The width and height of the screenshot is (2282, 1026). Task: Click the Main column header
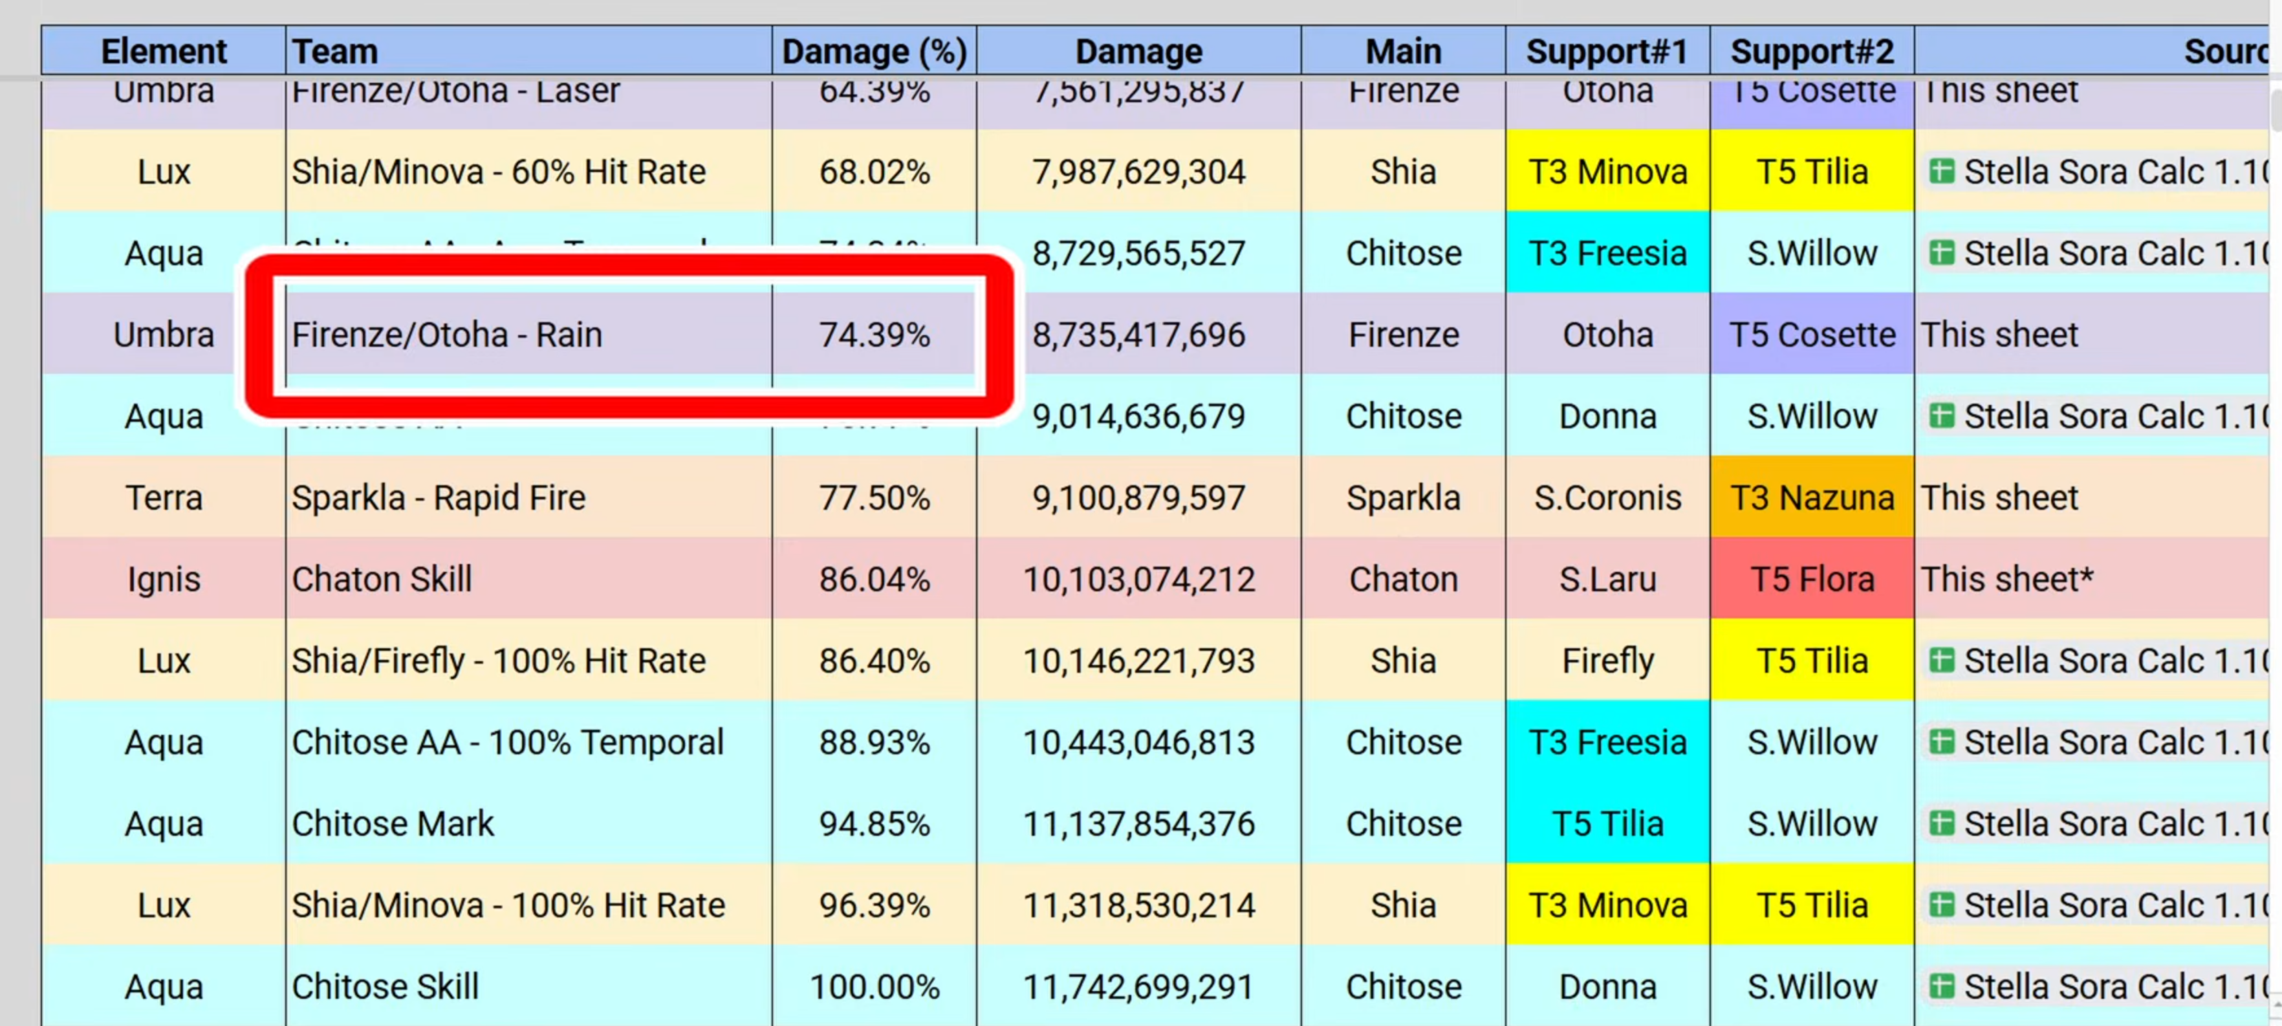click(1403, 51)
